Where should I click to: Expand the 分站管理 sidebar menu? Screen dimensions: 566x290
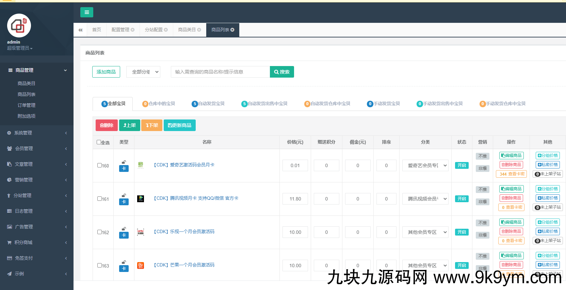[37, 195]
